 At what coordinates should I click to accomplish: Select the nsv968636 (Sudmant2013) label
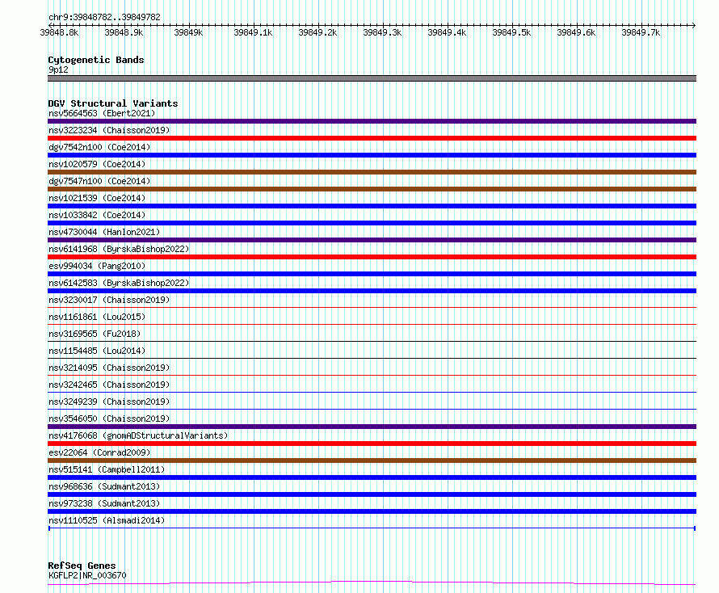pyautogui.click(x=104, y=486)
